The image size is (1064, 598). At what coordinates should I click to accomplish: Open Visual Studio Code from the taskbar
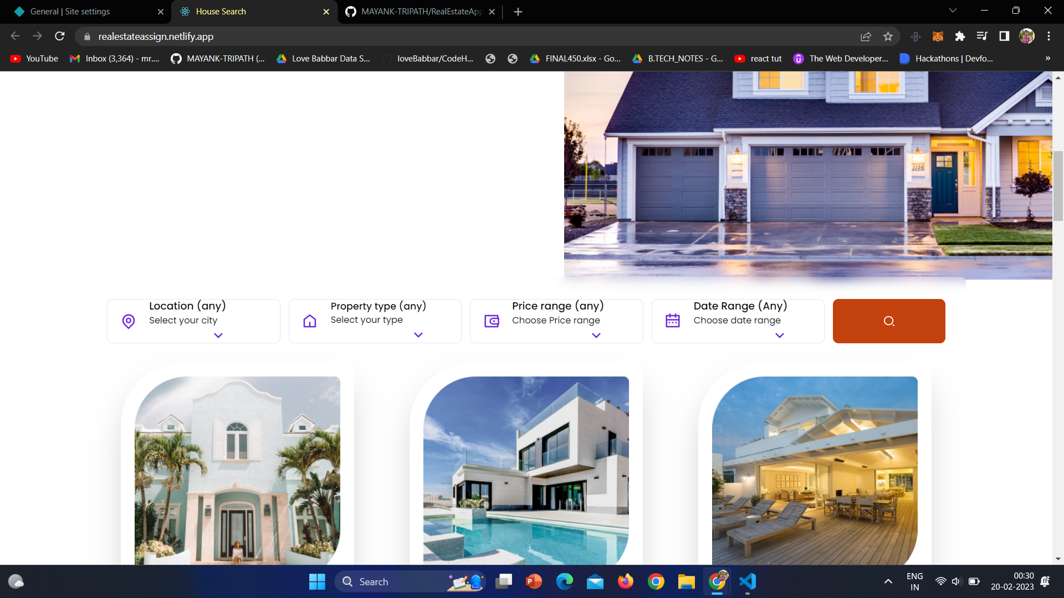tap(748, 581)
